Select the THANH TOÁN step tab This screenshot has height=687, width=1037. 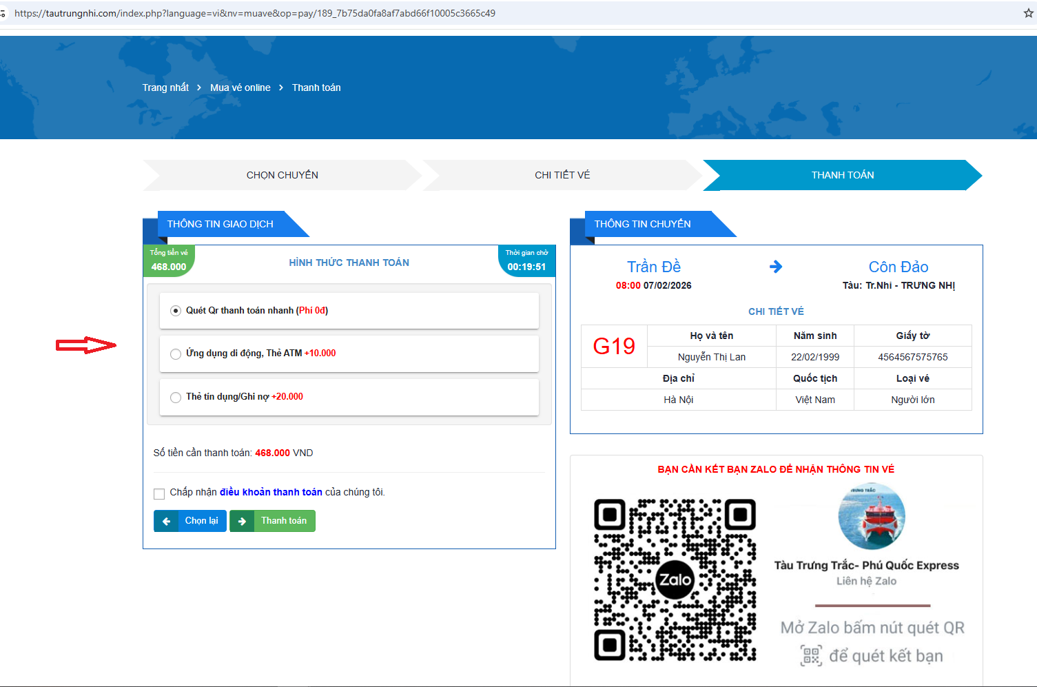(x=842, y=175)
